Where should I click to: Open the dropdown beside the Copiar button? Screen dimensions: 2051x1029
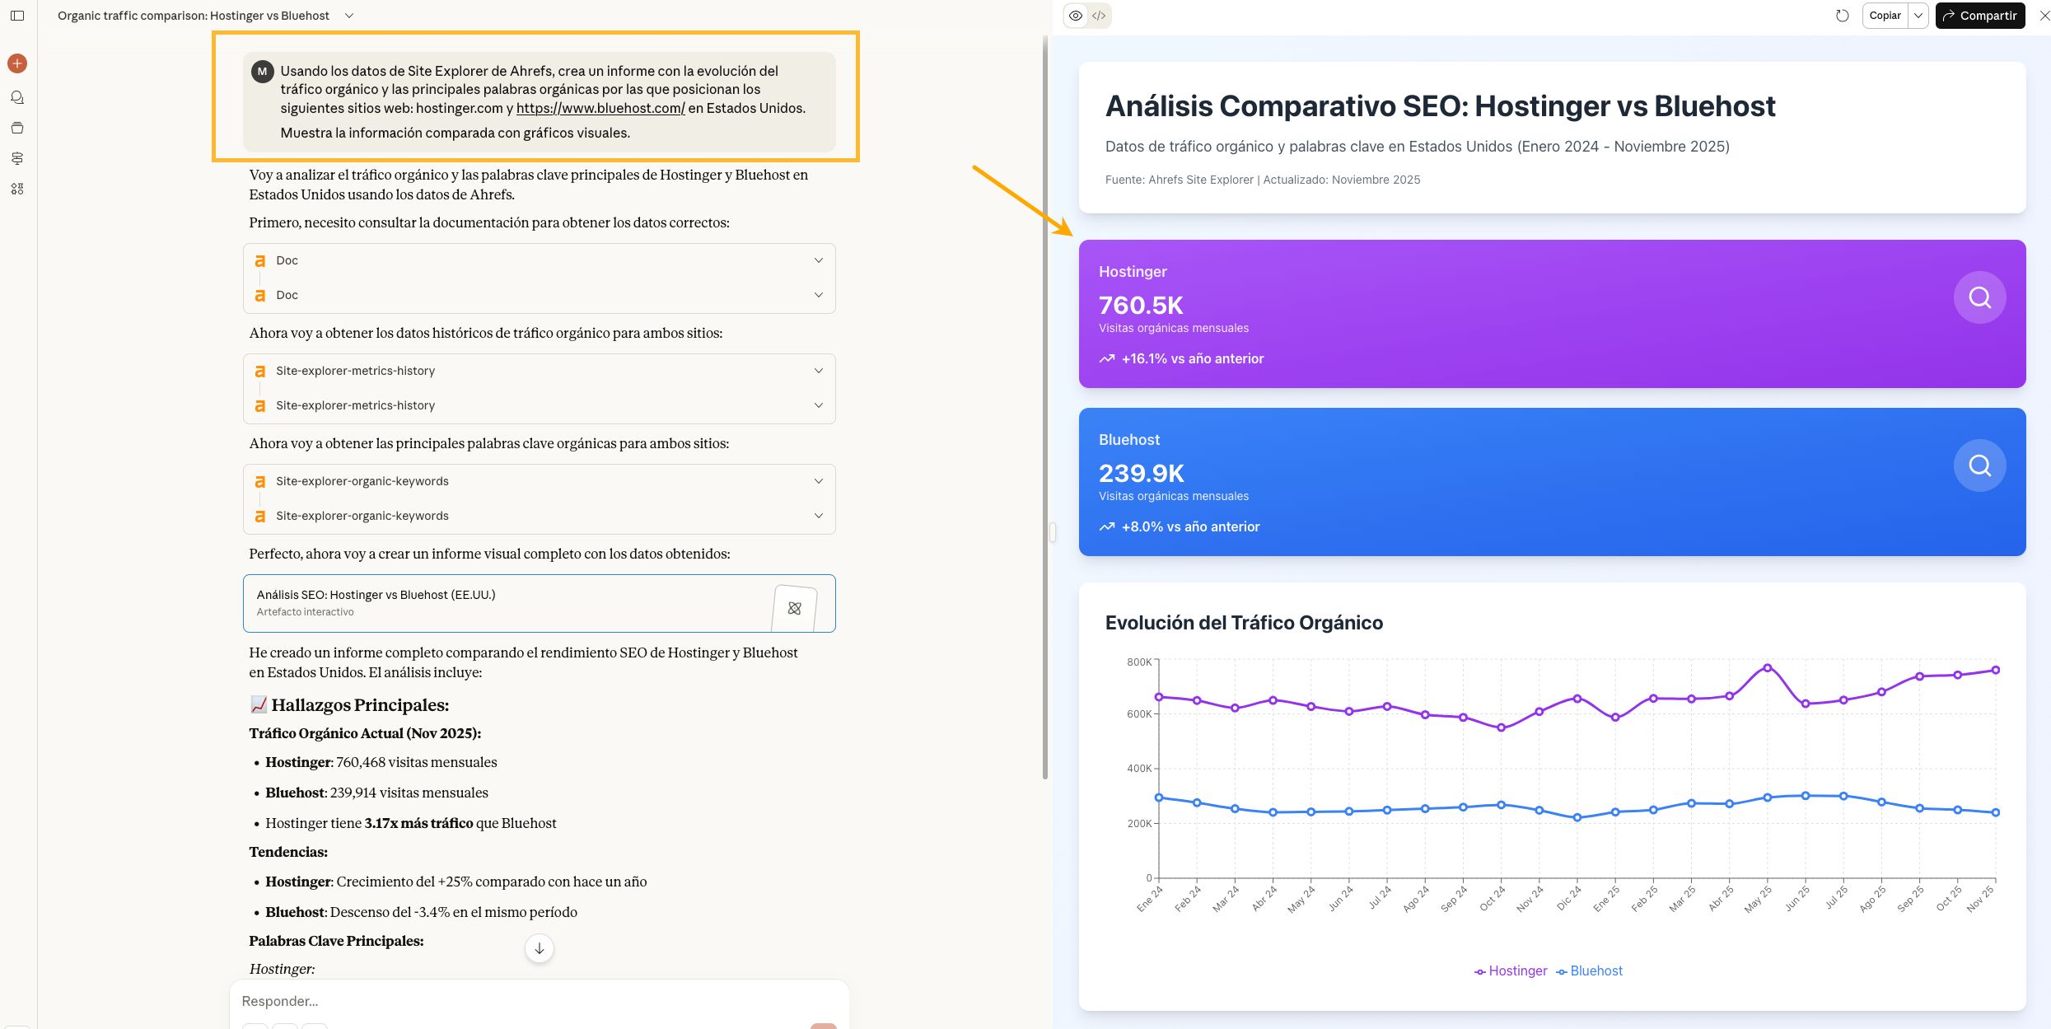pyautogui.click(x=1918, y=15)
